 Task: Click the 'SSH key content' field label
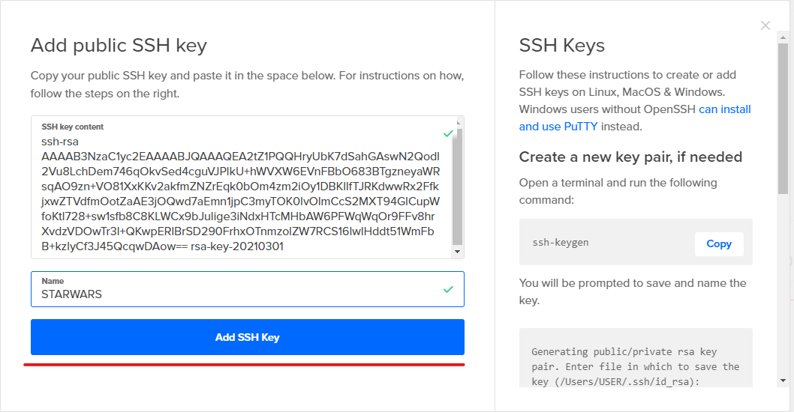point(72,127)
